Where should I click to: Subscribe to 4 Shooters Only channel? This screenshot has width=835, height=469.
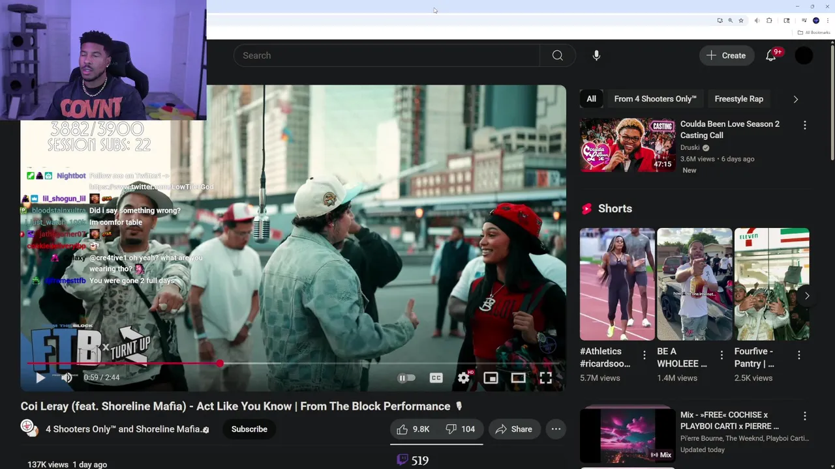[x=249, y=429]
